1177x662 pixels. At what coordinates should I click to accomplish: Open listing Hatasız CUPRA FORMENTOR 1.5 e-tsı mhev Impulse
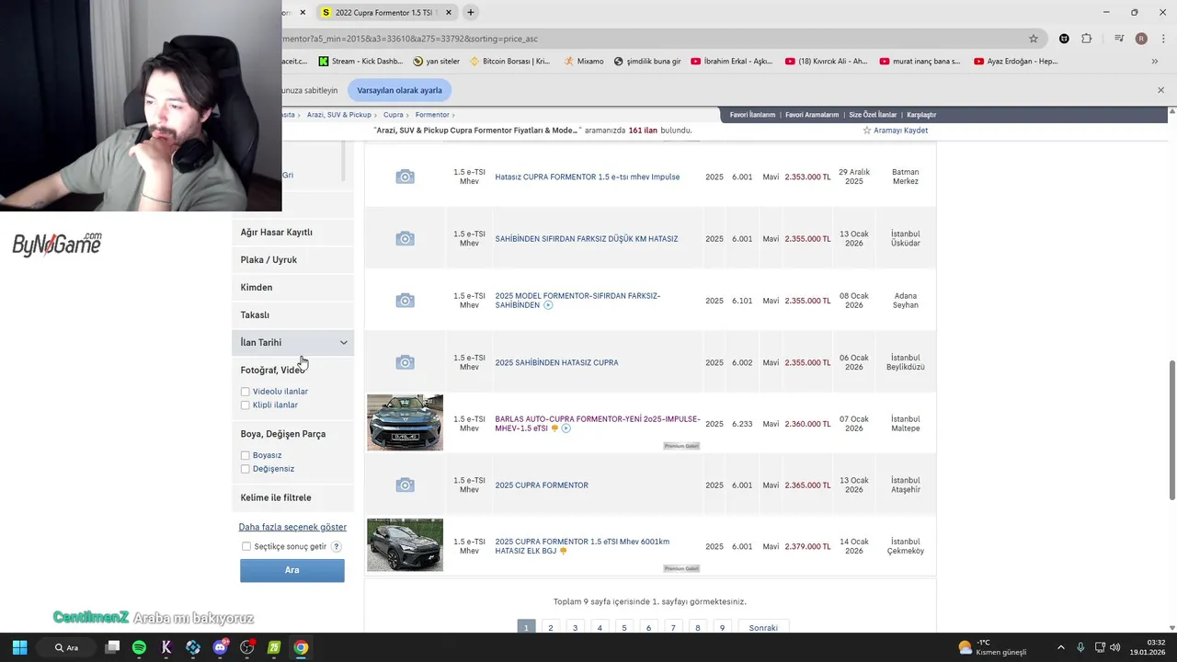588,177
